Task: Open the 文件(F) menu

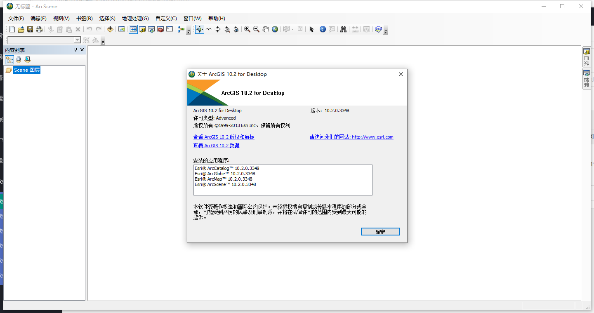Action: point(16,19)
